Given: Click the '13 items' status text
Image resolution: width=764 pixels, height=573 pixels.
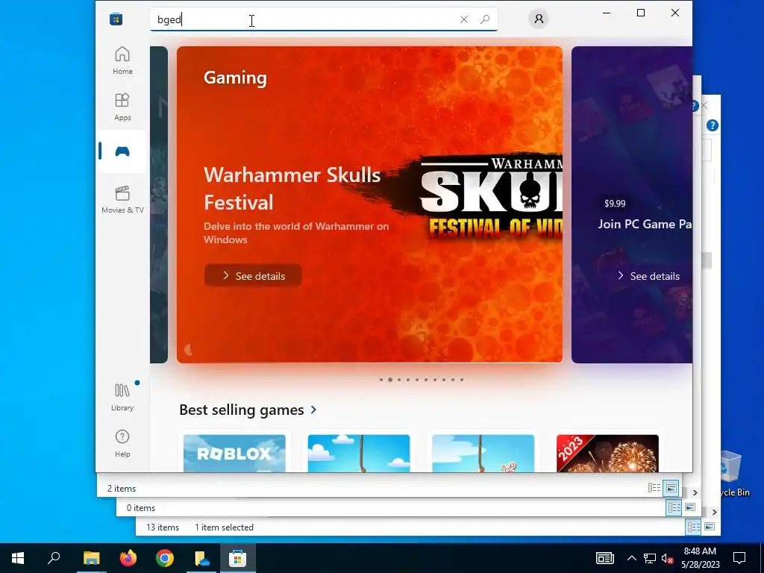Looking at the screenshot, I should (x=163, y=527).
